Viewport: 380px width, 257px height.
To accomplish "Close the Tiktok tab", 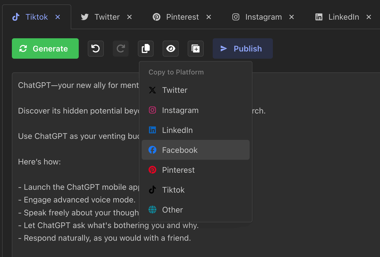I will tap(58, 17).
